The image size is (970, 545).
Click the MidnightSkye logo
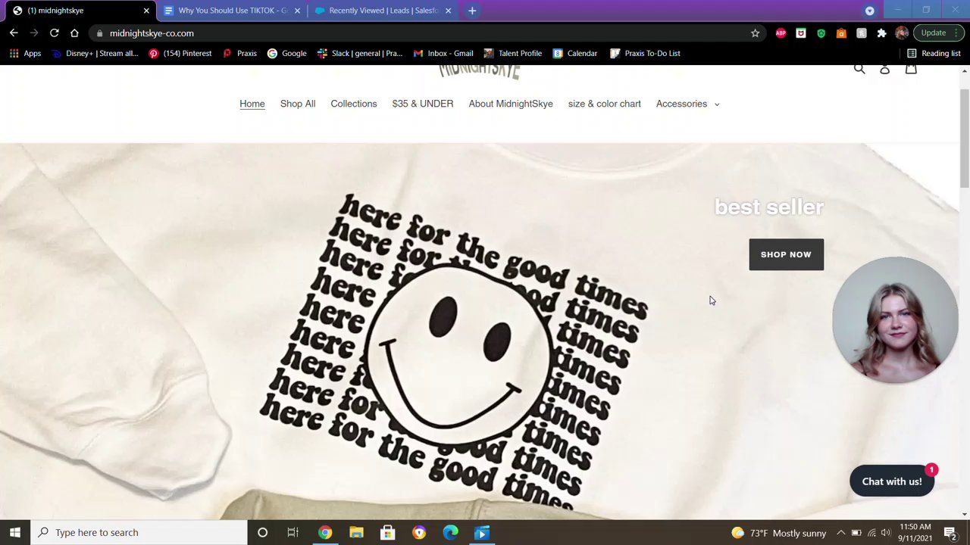(x=480, y=71)
